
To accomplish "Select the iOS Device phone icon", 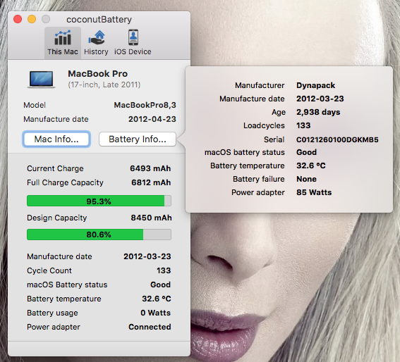I will point(133,37).
